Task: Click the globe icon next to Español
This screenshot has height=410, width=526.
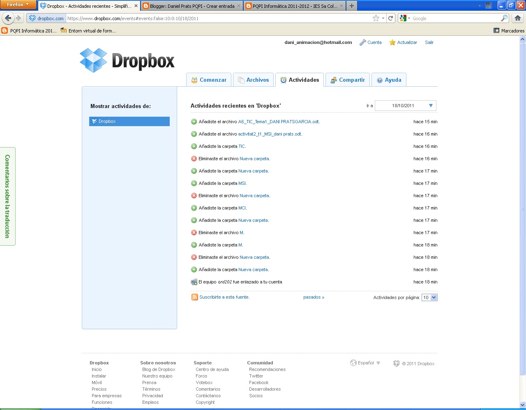Action: coord(353,363)
